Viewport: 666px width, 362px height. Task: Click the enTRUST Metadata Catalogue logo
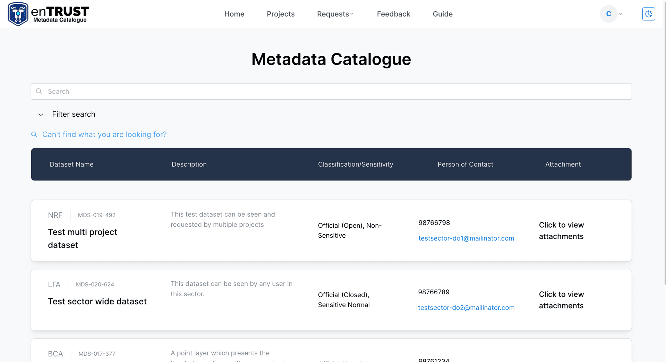(48, 14)
